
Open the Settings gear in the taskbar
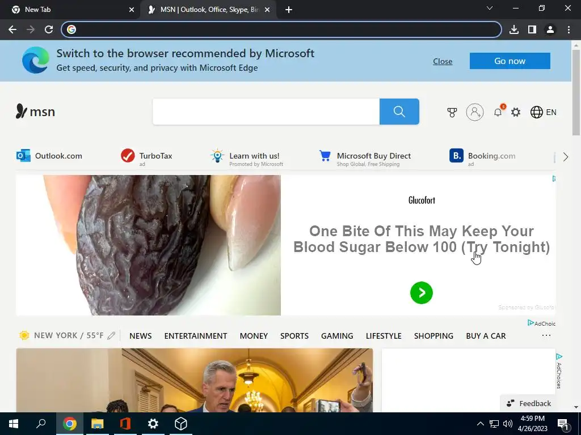(153, 424)
